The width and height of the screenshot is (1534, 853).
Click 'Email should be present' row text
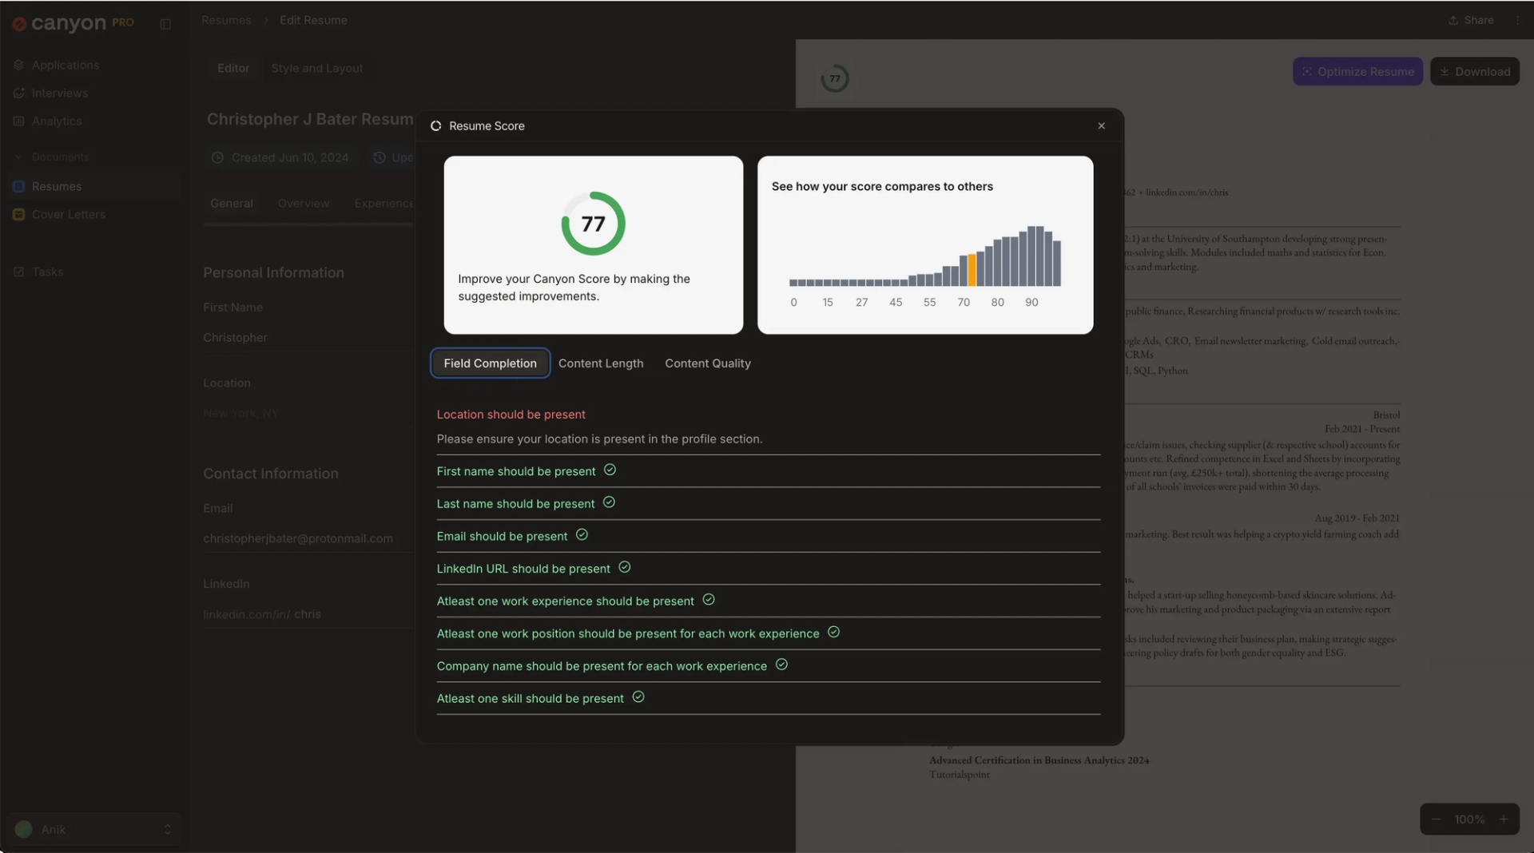tap(502, 536)
